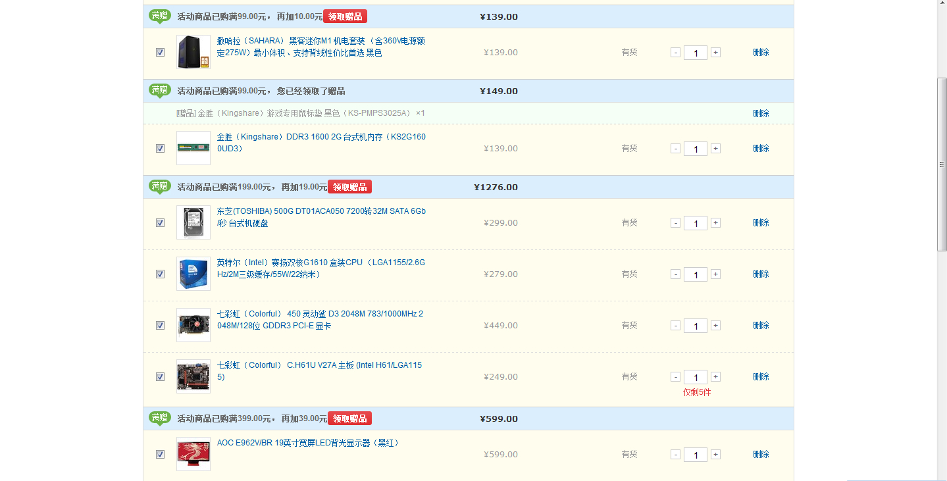947x481 pixels.
Task: Decrease quantity of Colorful C.H61U motherboard
Action: (675, 377)
